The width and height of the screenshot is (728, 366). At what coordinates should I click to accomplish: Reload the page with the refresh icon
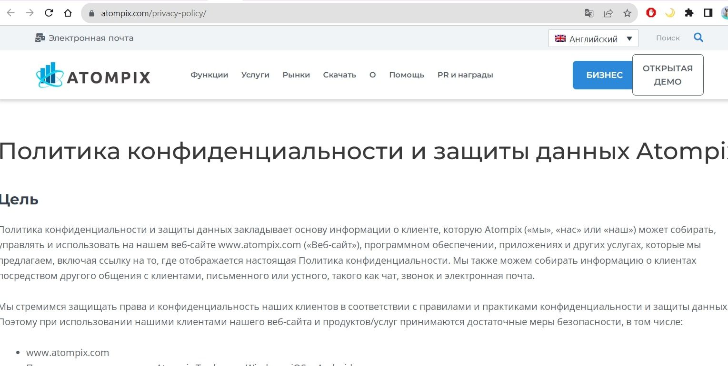pyautogui.click(x=49, y=13)
